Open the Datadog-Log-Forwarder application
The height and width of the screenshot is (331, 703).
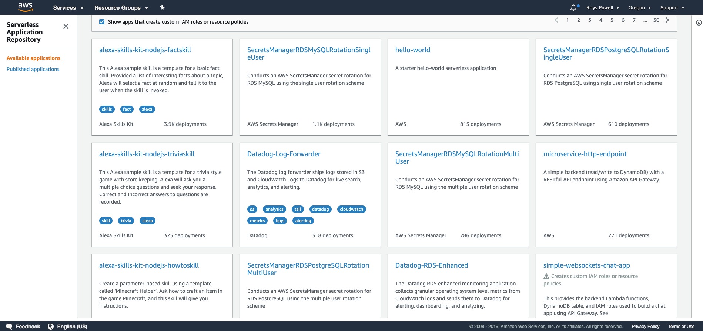click(x=284, y=154)
